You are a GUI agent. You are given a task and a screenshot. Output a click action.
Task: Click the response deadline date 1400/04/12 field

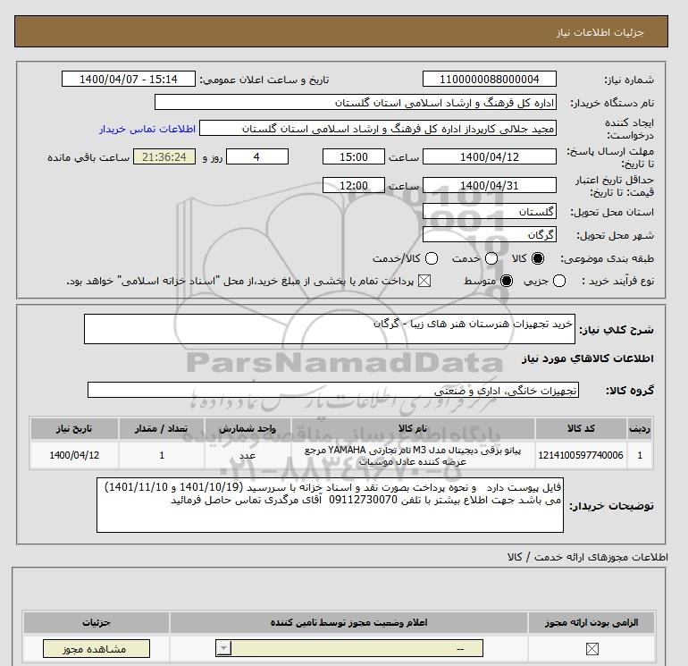click(490, 156)
